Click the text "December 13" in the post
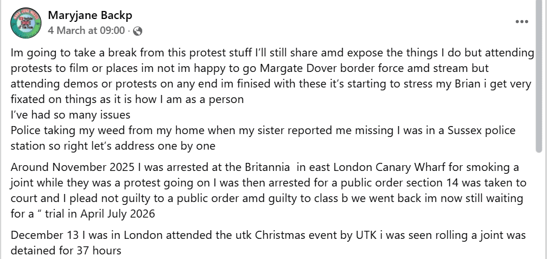 click(x=41, y=237)
